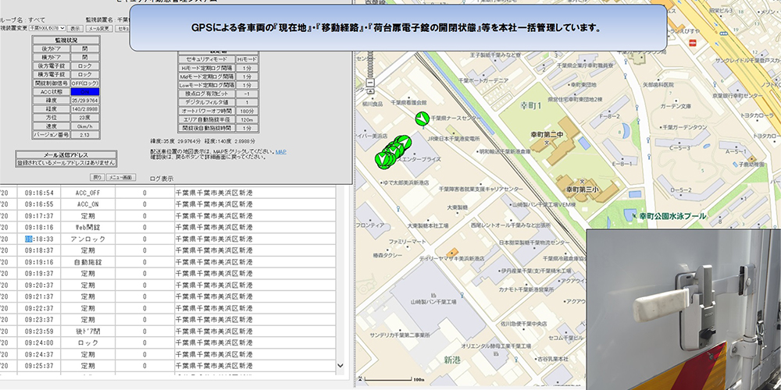Click the オートパワーオフ時間 180分 value
The width and height of the screenshot is (781, 390).
247,111
